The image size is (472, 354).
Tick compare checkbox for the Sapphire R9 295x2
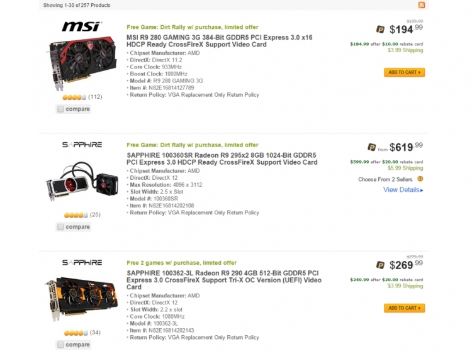click(60, 227)
